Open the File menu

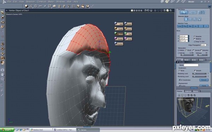coord(9,2)
